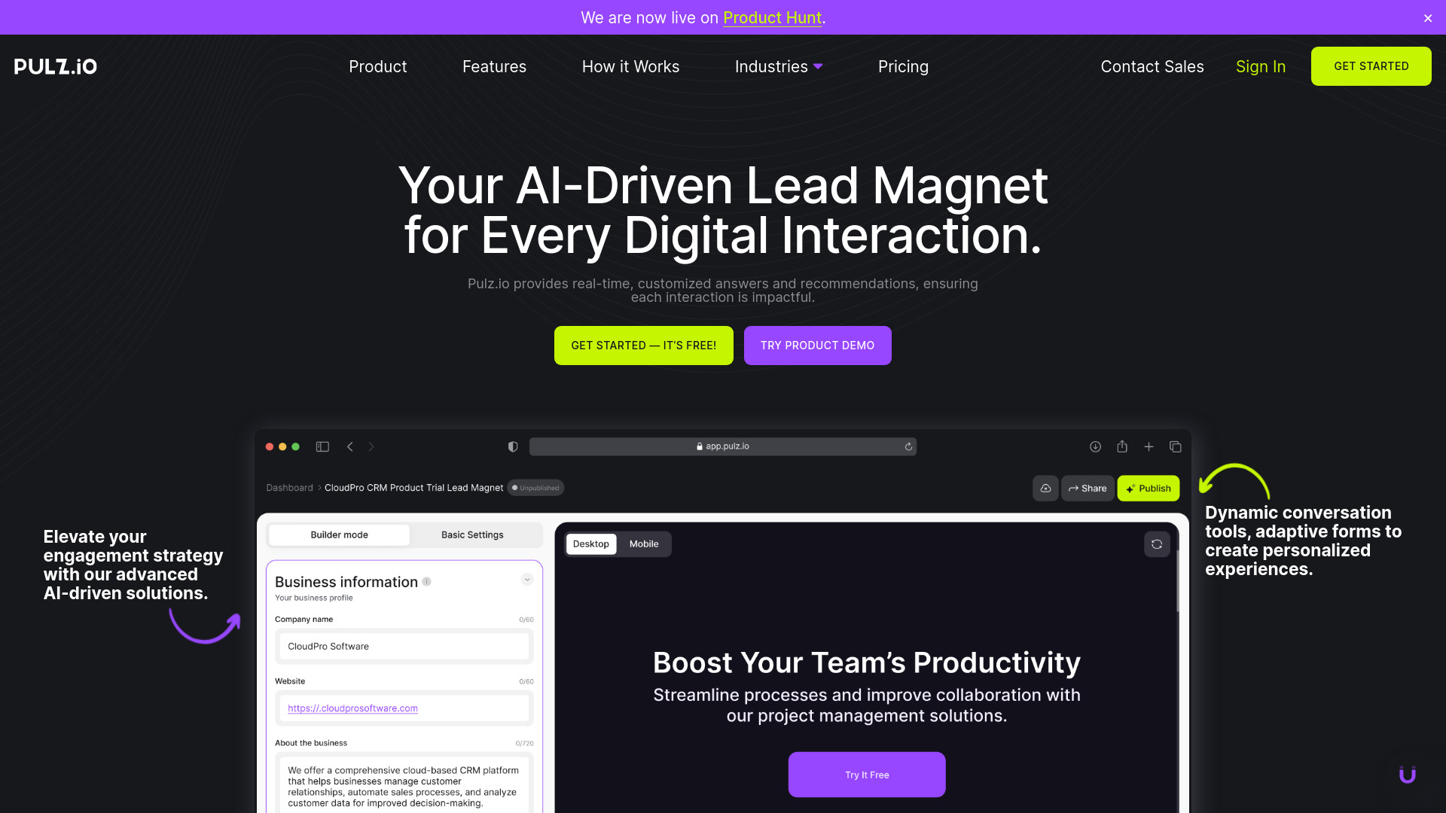Switch to Builder mode tab
Image resolution: width=1446 pixels, height=813 pixels.
pos(339,534)
